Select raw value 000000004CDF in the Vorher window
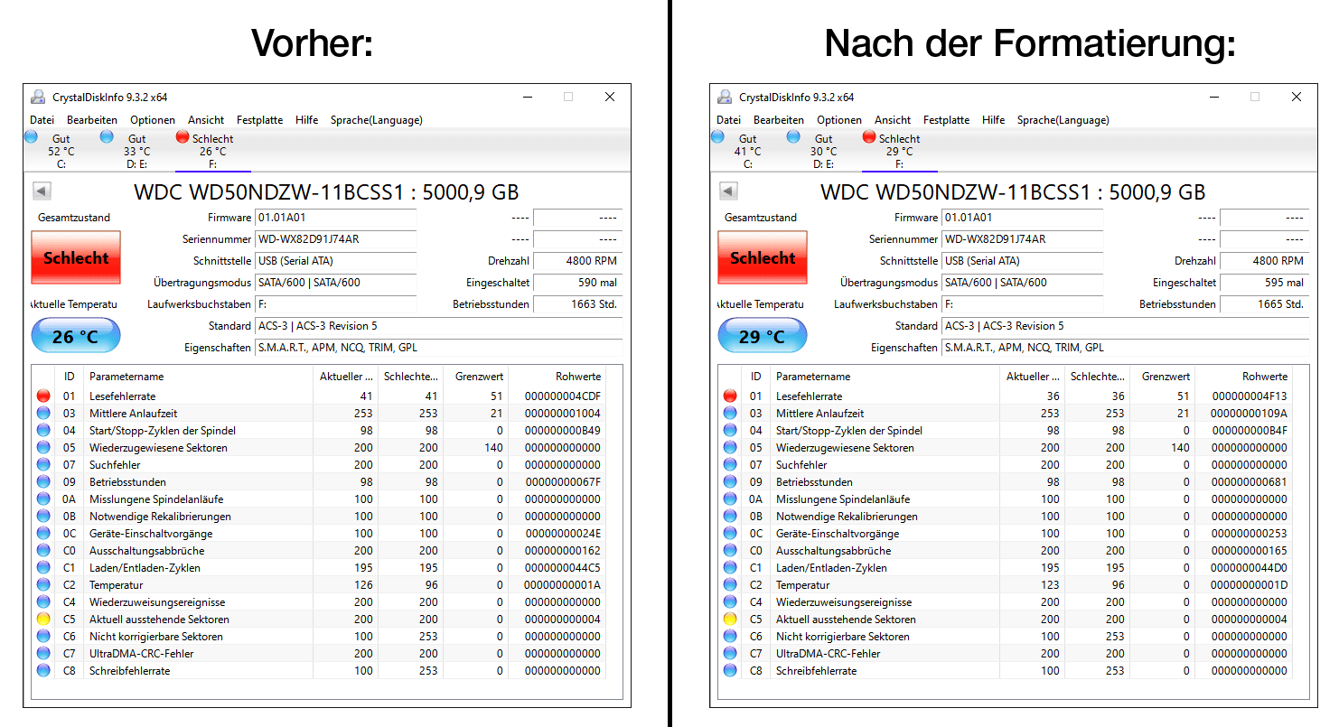 coord(562,396)
